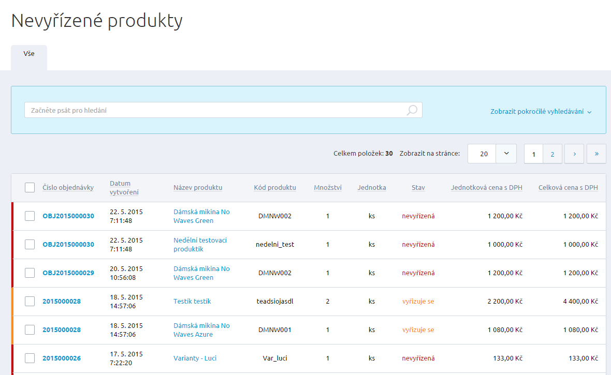Expand Zobrazit pokročilé vyhledávání
The width and height of the screenshot is (611, 375).
point(541,111)
